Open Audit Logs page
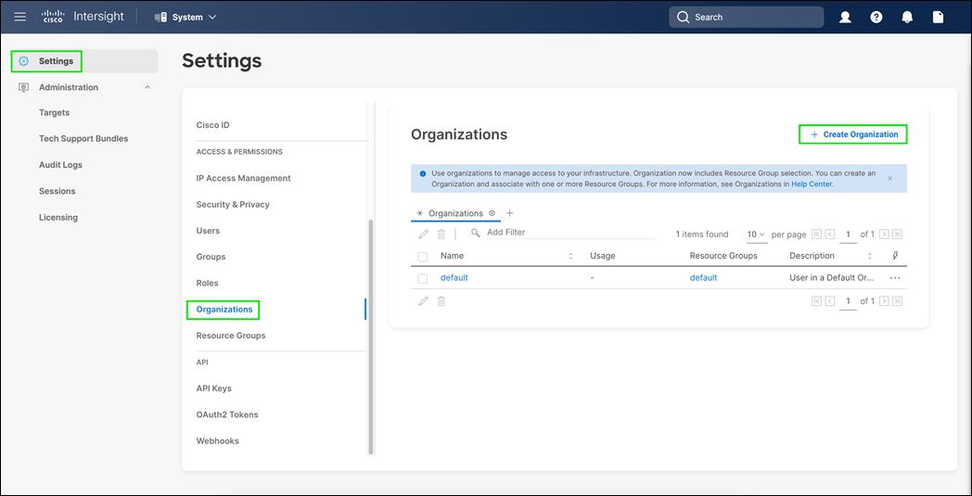The image size is (972, 496). point(60,165)
